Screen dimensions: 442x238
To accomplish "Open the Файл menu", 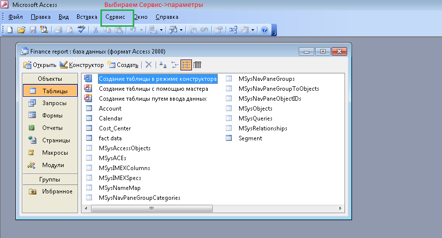I will point(15,17).
